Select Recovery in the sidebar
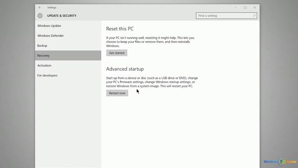 point(68,56)
